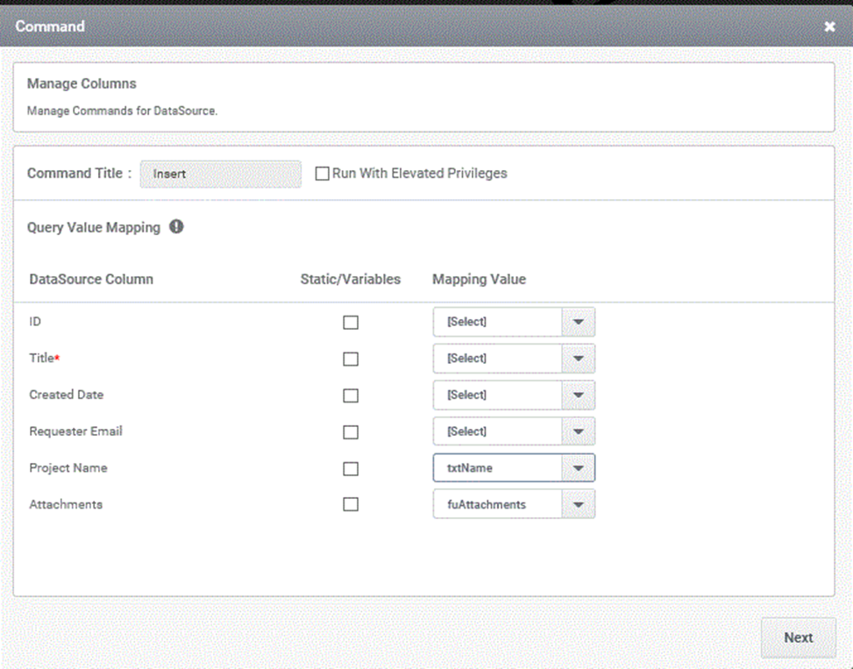
Task: Open the ID mapping value dropdown arrow
Action: click(x=579, y=322)
